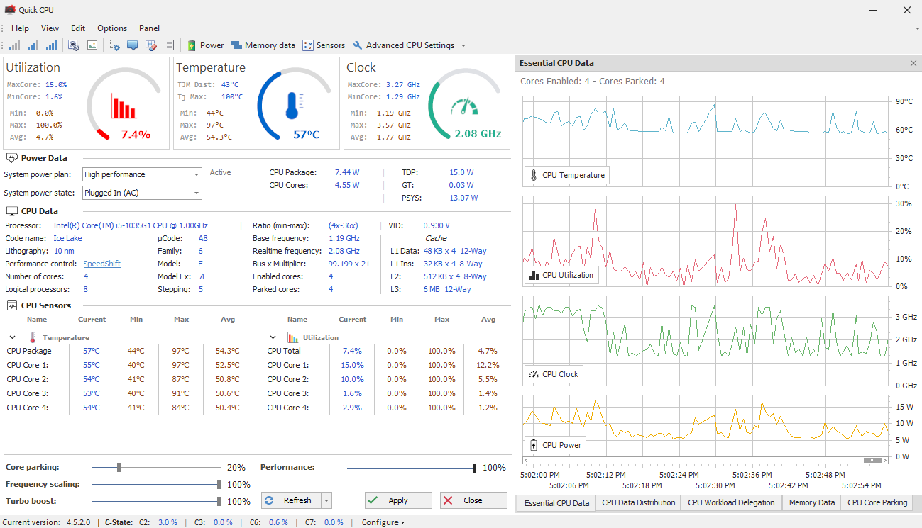Click the CPU Sensors section icon
Viewport: 922px width, 528px height.
(x=11, y=305)
